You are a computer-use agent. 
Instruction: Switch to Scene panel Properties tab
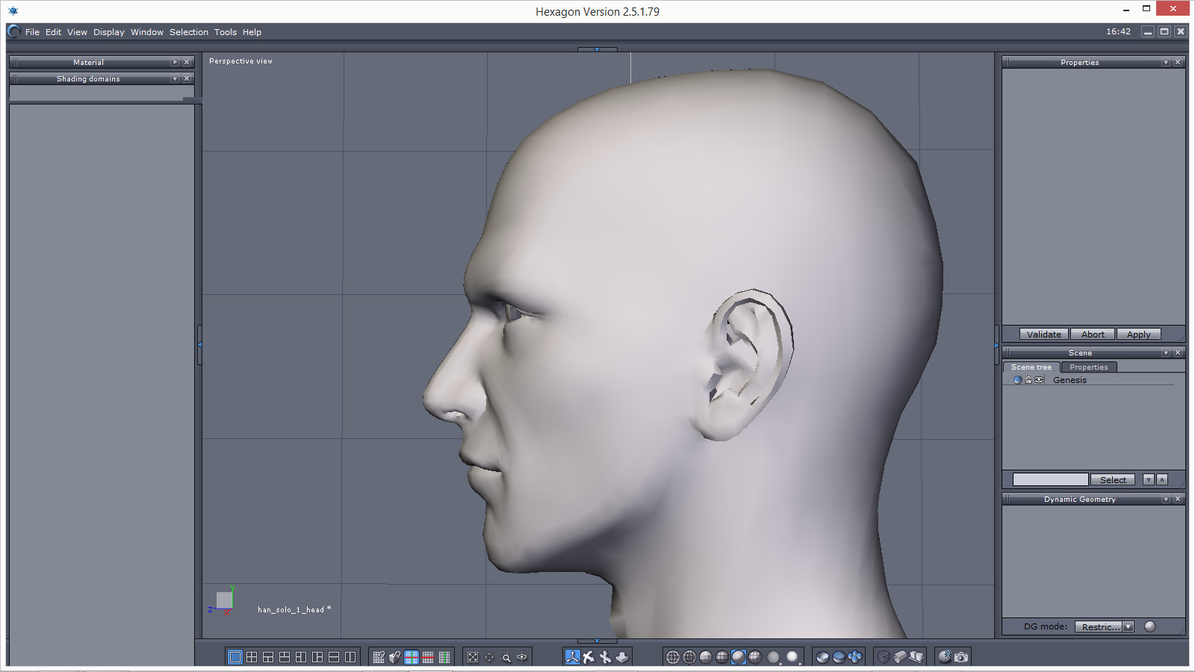pyautogui.click(x=1088, y=367)
